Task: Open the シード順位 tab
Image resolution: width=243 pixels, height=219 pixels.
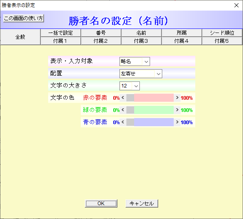Action: (222, 33)
